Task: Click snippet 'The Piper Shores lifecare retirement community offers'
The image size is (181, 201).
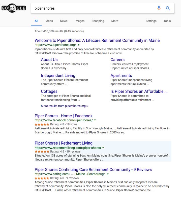Action: 65,82
